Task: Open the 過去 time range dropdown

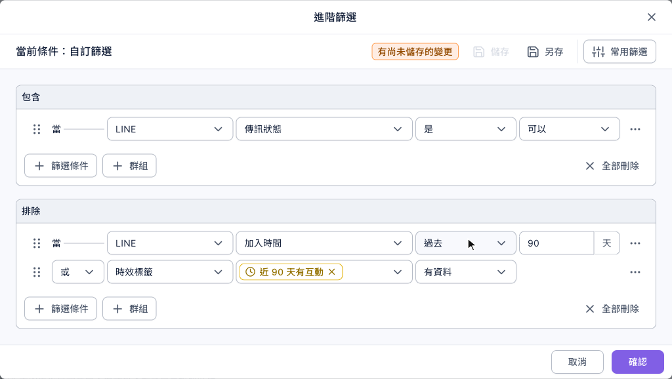Action: 465,243
